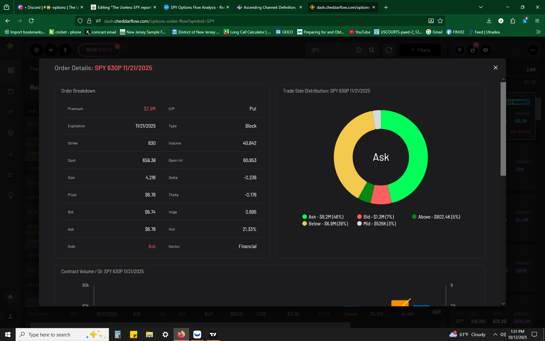Open Feed Utradea bookmark

click(484, 32)
